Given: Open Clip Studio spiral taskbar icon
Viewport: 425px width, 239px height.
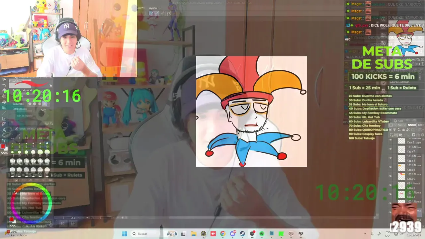Looking at the screenshot, I should pos(291,234).
